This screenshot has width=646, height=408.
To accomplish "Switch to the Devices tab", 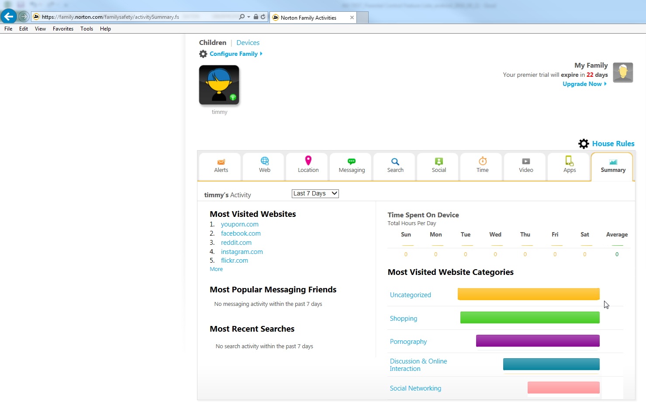I will point(248,43).
